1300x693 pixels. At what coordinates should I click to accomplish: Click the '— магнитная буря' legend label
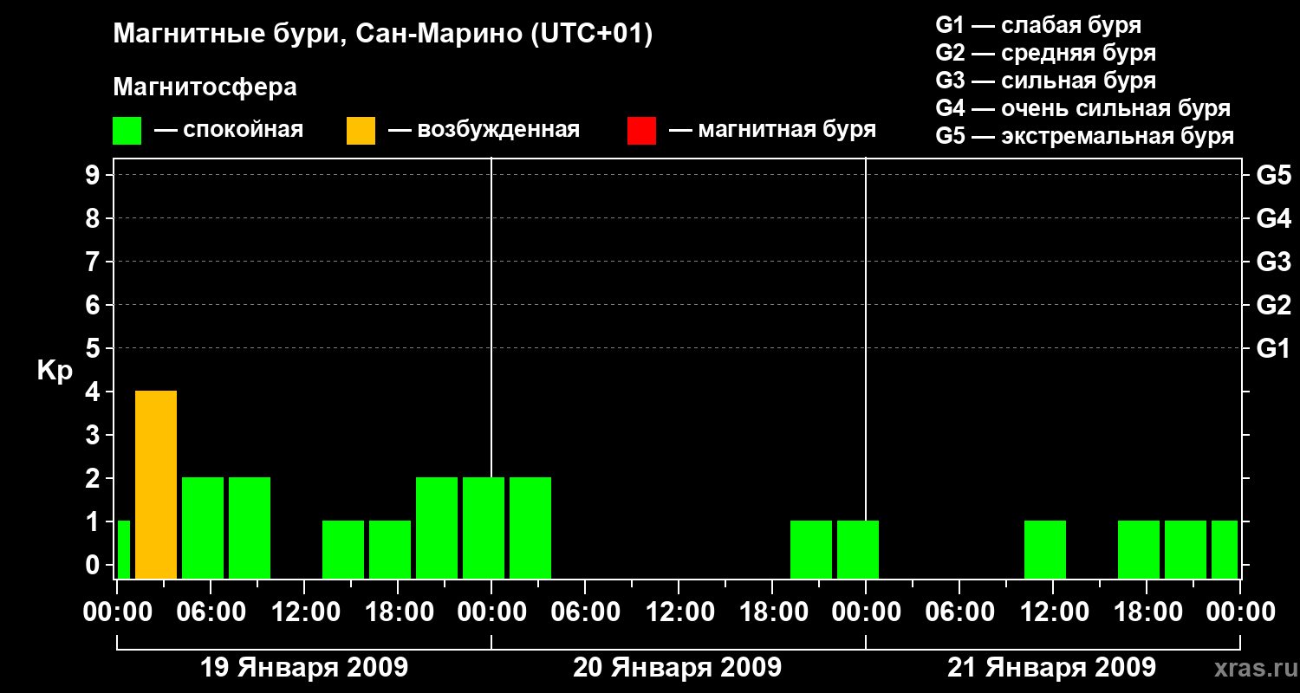(x=773, y=131)
